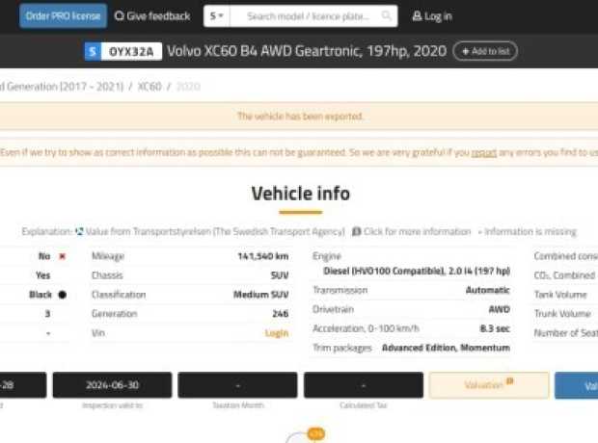This screenshot has height=443, width=598.
Task: Click the report errors link
Action: 484,152
